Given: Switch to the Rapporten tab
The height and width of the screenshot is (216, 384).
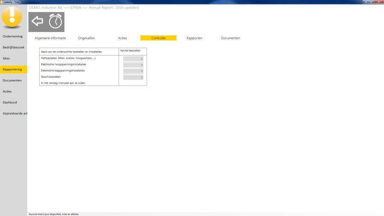Looking at the screenshot, I should coord(195,38).
